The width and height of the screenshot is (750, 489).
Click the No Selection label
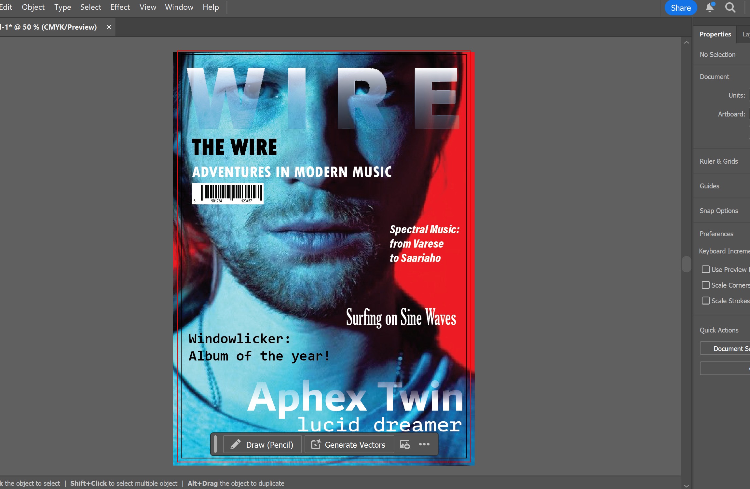click(717, 55)
